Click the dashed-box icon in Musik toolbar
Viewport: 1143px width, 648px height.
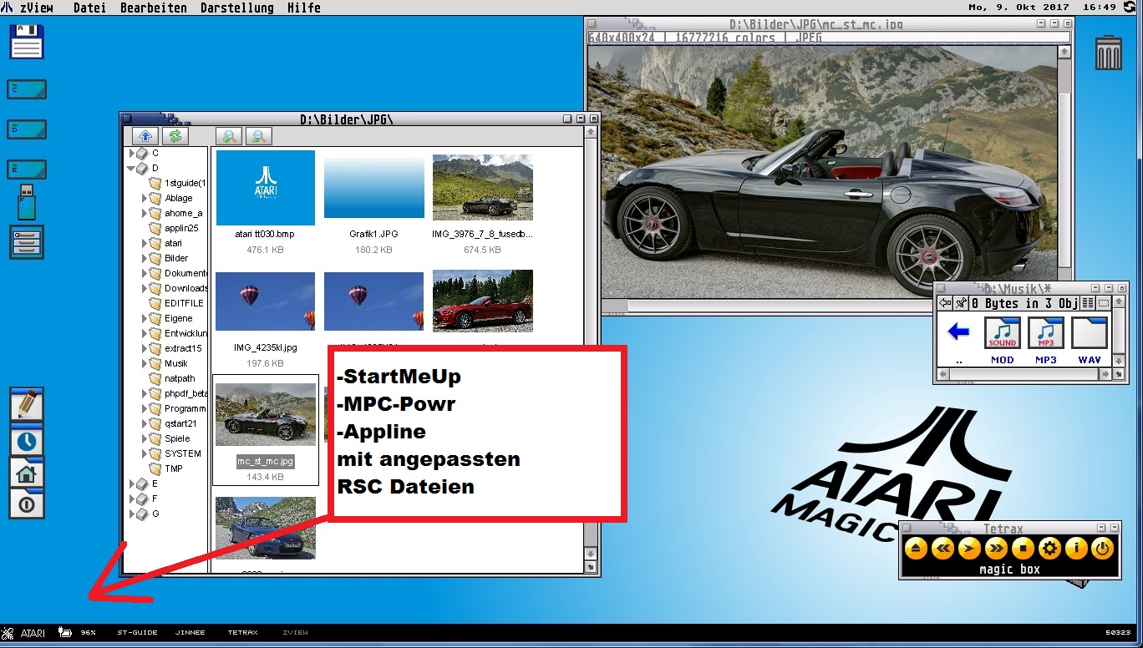pos(1104,303)
